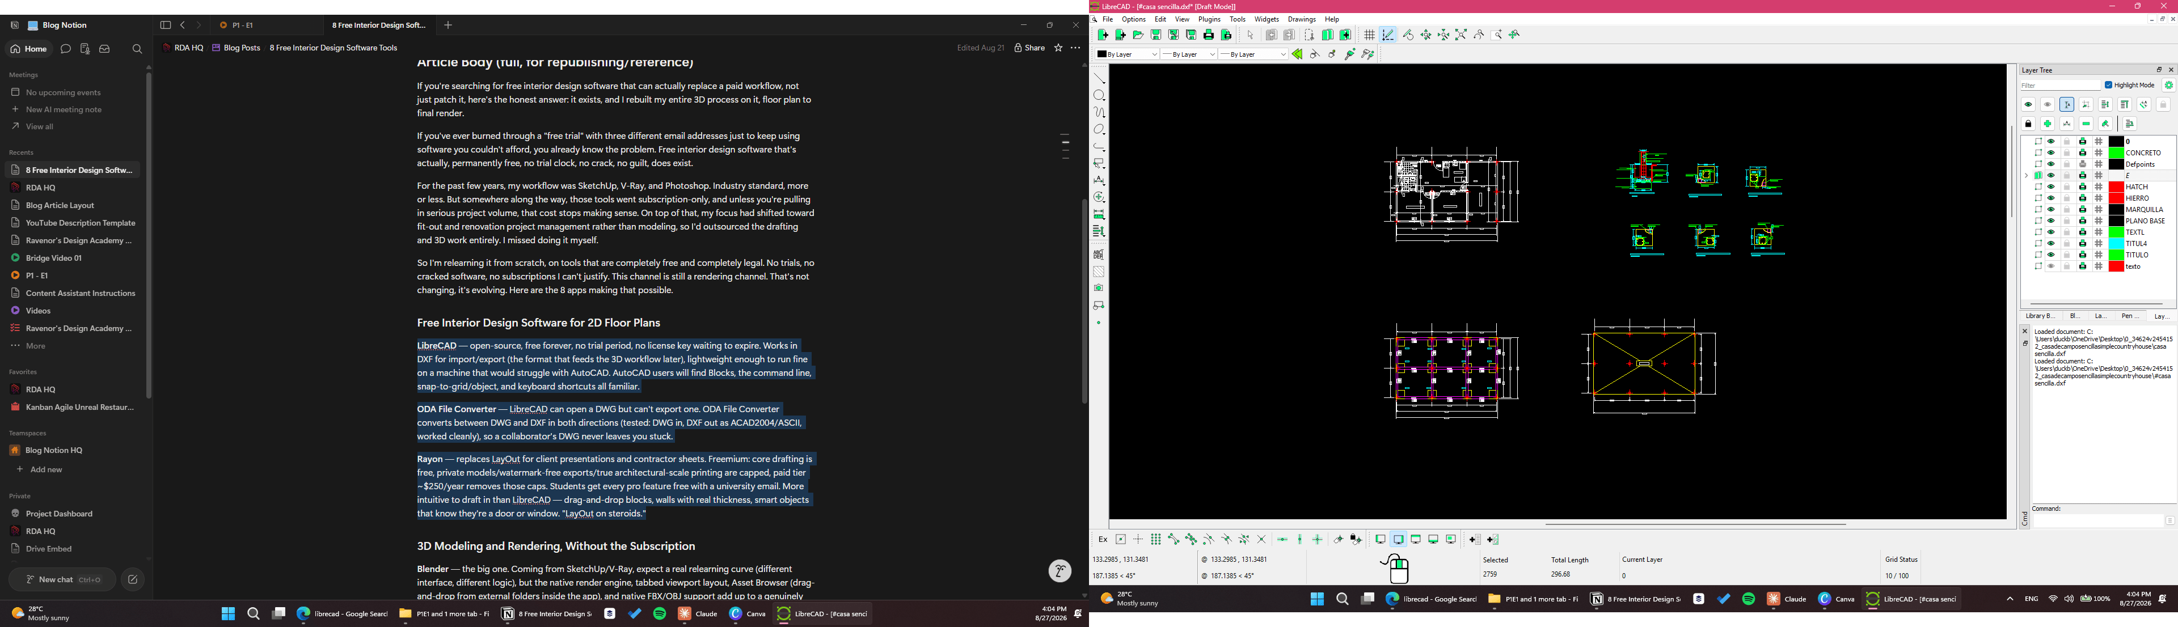Open Layer Tree settings gear in LibreCAD
The image size is (2178, 627).
click(2169, 86)
